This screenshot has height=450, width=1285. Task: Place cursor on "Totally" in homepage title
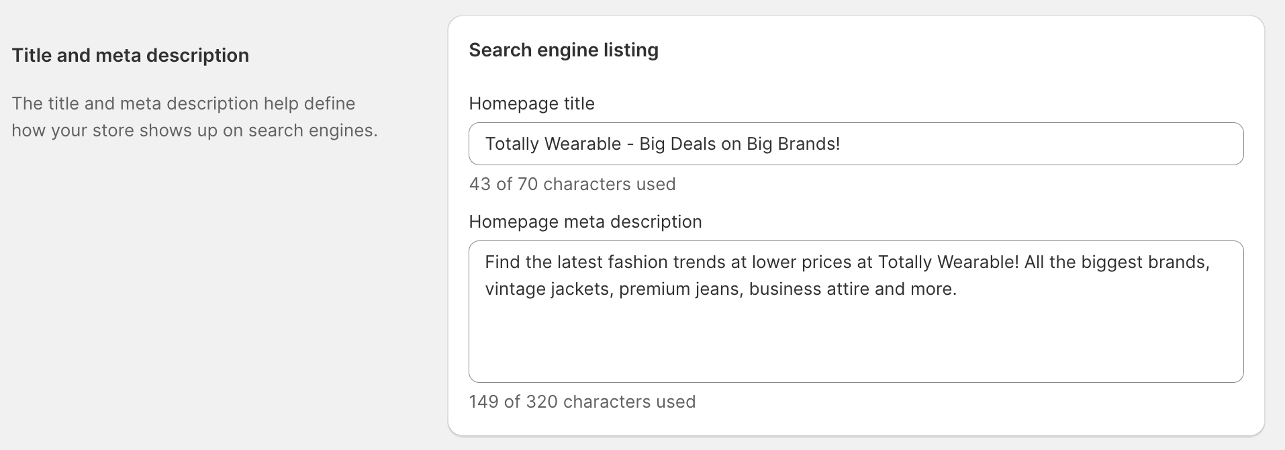[x=510, y=144]
